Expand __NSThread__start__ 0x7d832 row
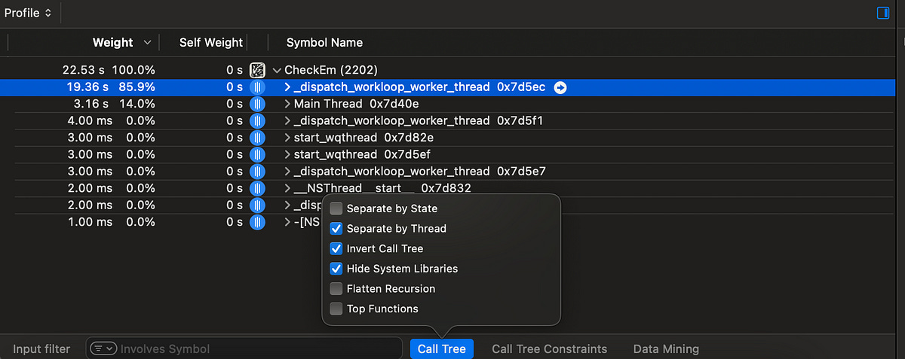 [287, 188]
